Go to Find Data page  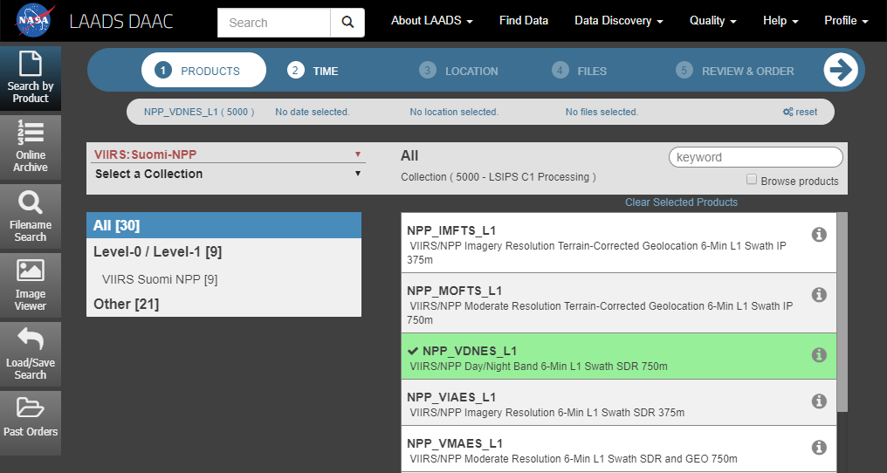(x=523, y=20)
